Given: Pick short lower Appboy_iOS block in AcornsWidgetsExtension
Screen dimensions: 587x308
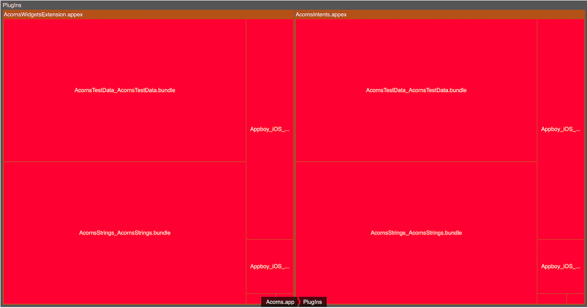Looking at the screenshot, I should (270, 267).
